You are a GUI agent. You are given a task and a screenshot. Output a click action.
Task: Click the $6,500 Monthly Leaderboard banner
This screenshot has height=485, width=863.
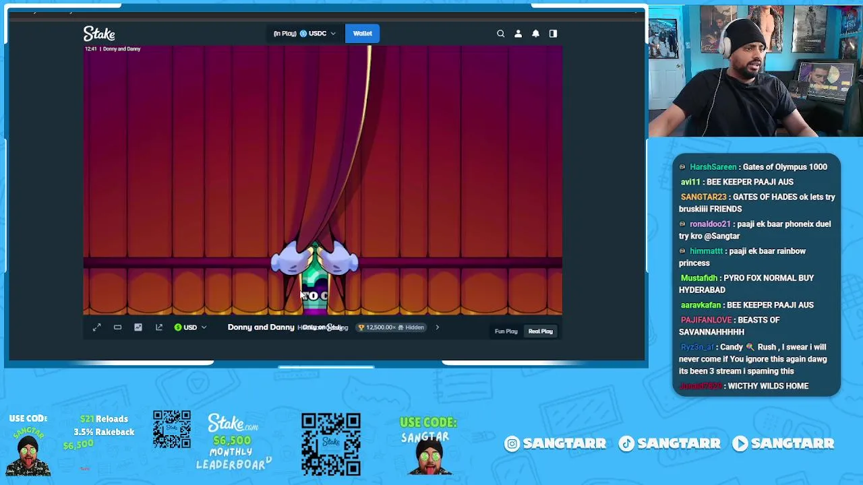pos(233,442)
